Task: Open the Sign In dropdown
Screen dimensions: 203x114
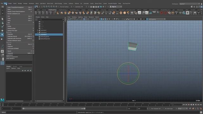Action: (x=121, y=7)
